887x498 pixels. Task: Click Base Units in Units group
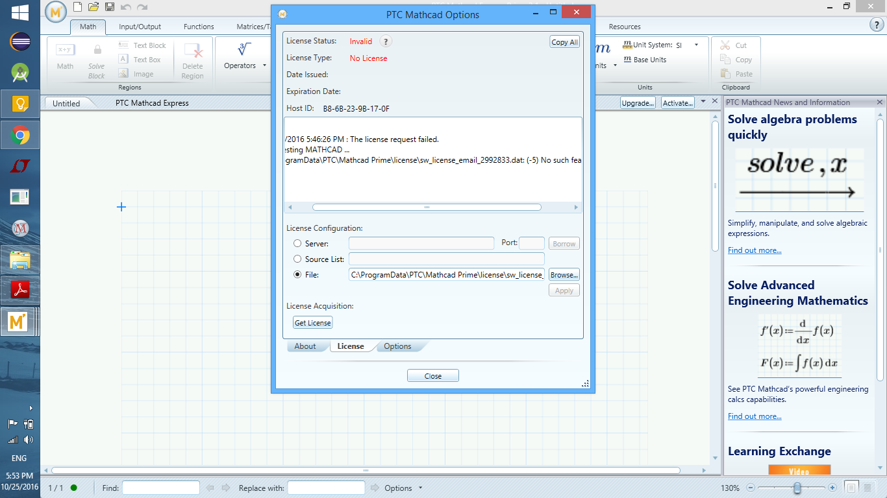click(645, 60)
